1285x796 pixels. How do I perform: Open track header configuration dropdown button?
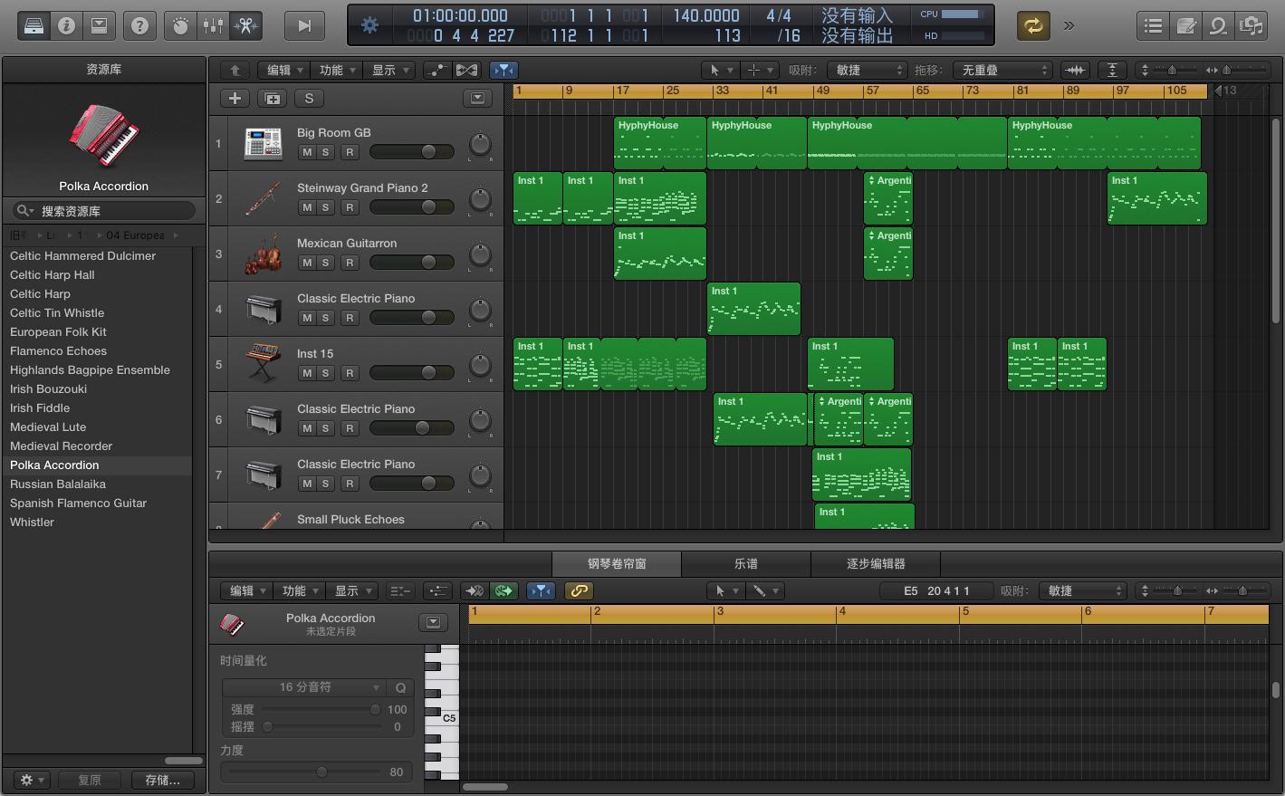click(477, 99)
